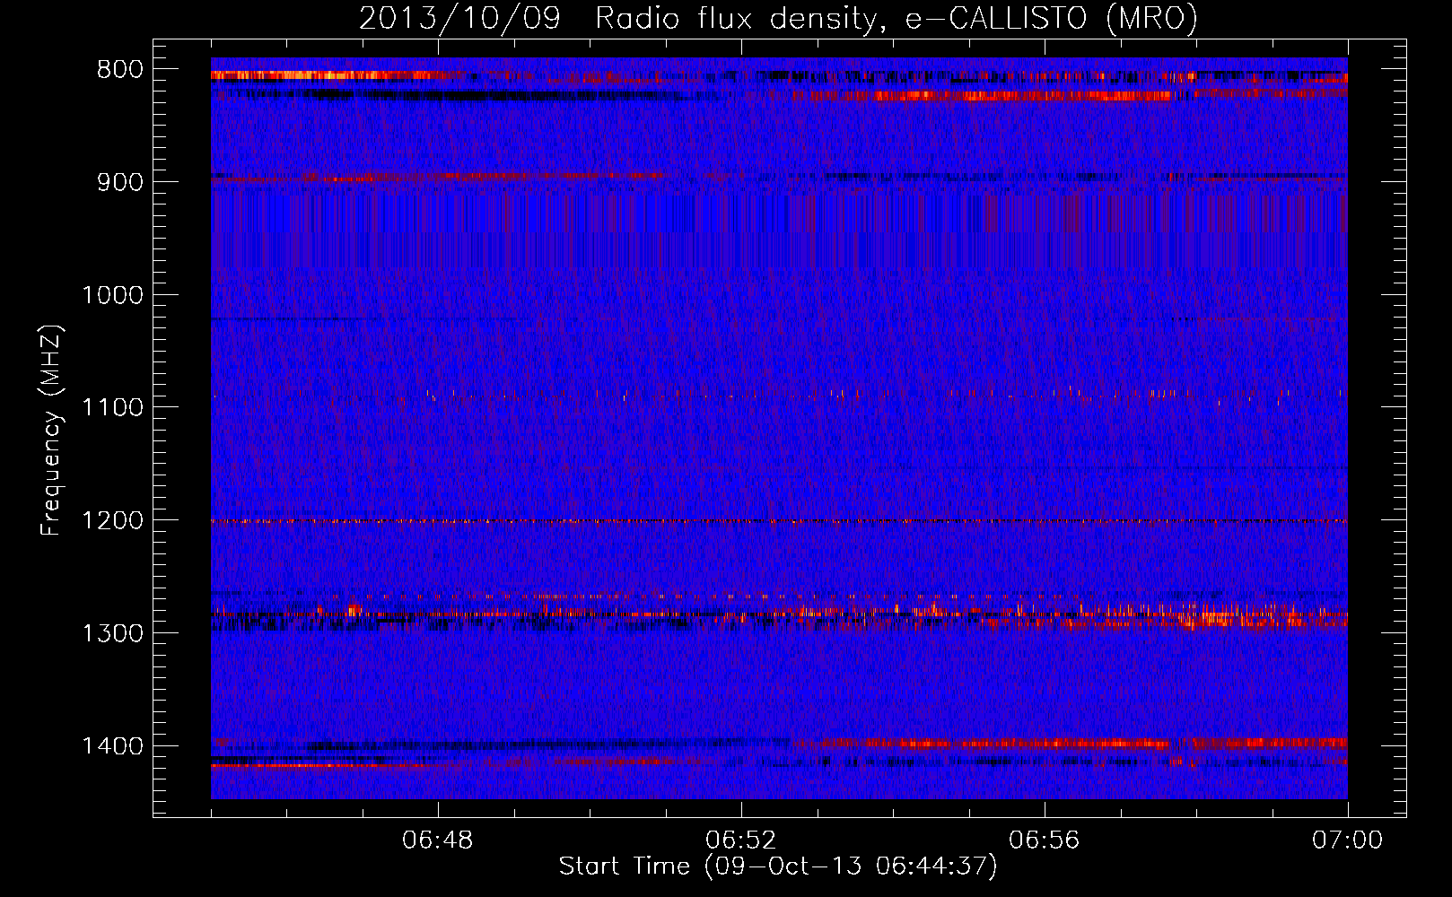Click the 1200 frequency tick label
The width and height of the screenshot is (1452, 897).
click(x=112, y=520)
